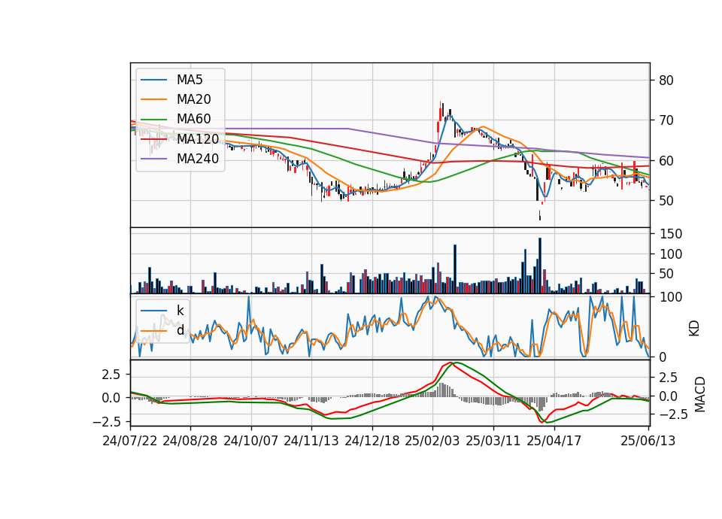Viewport: 722px width, 519px height.
Task: Click the blue MA5 legend line swatch
Action: (x=153, y=80)
